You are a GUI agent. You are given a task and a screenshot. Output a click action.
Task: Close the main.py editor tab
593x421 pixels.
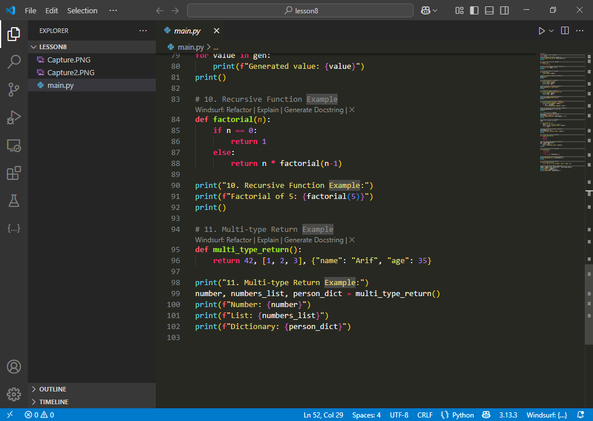(217, 31)
